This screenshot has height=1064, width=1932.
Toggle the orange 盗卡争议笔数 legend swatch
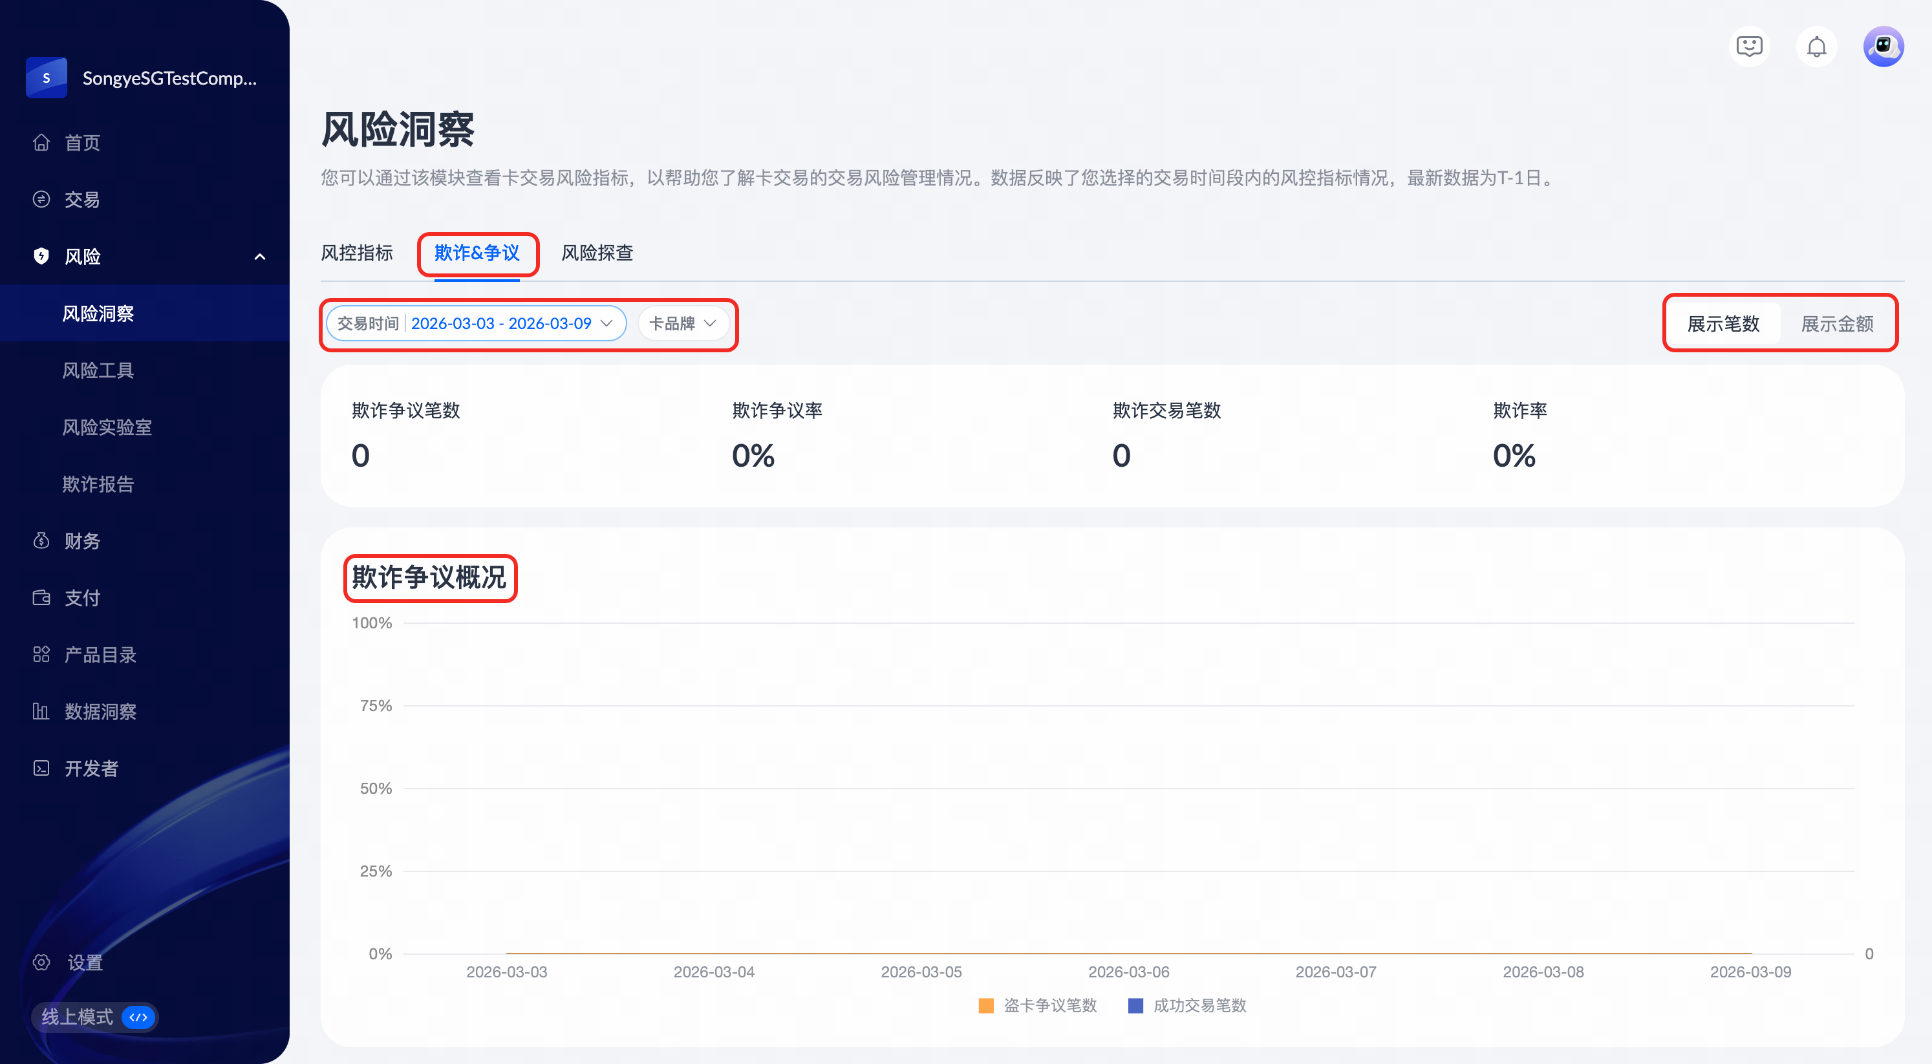pos(986,1006)
